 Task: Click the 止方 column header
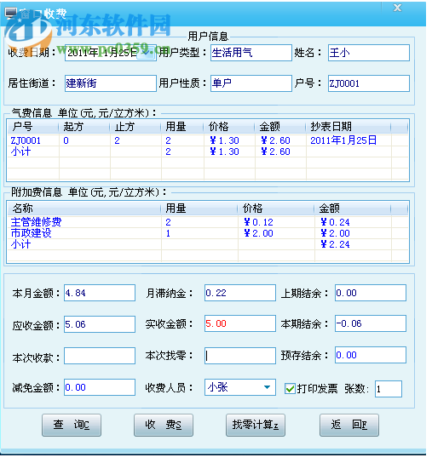point(135,127)
